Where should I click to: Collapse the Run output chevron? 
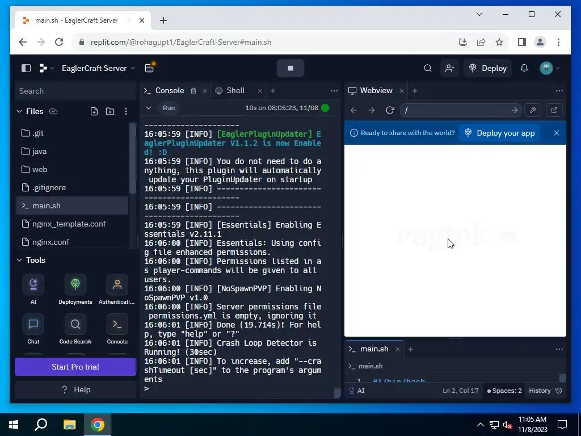149,108
